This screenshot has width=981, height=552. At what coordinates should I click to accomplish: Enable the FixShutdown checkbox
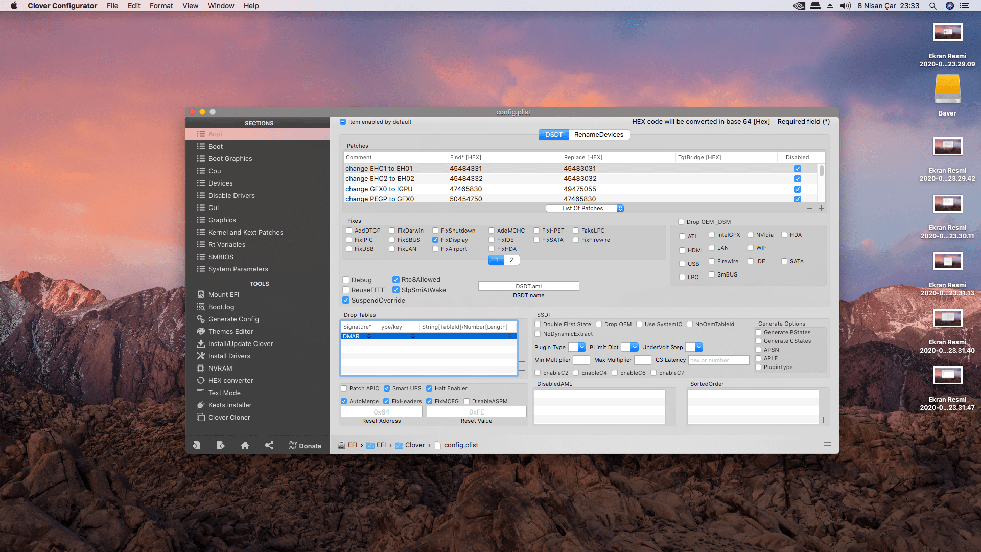[435, 231]
